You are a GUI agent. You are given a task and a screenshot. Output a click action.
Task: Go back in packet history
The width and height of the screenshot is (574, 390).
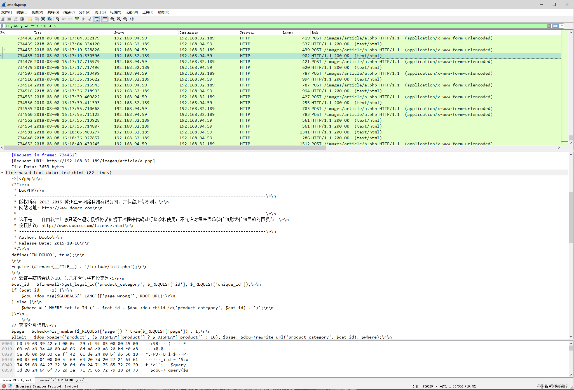click(x=64, y=19)
